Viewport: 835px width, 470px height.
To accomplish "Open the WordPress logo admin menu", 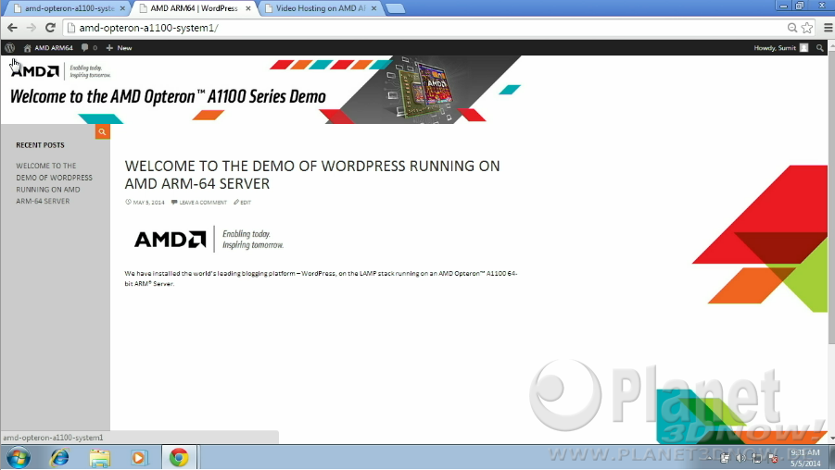I will pyautogui.click(x=9, y=48).
